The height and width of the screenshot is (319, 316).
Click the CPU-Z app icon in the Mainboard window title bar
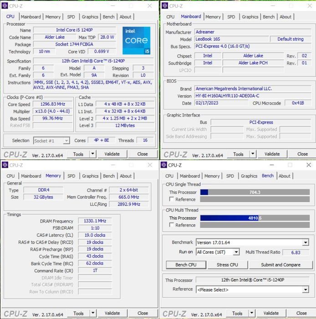pyautogui.click(x=165, y=5)
